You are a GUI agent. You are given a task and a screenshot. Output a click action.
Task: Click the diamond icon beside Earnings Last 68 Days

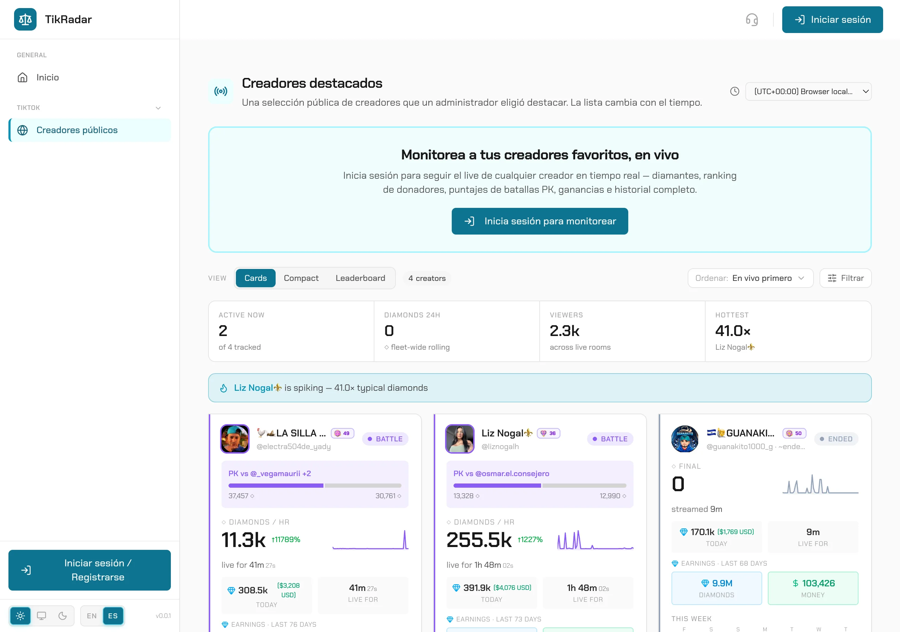675,564
